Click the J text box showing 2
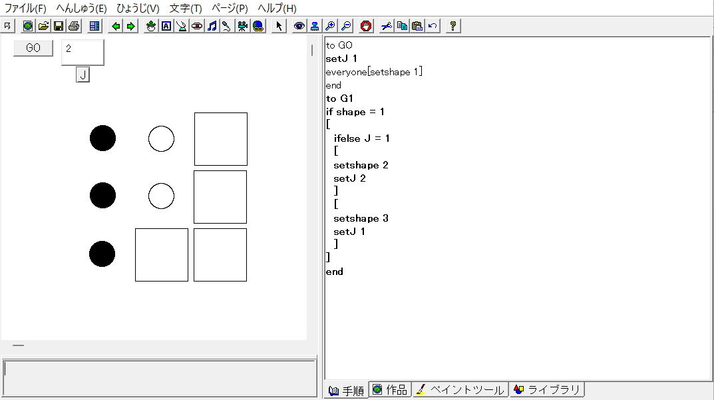The height and width of the screenshot is (400, 714). tap(83, 52)
